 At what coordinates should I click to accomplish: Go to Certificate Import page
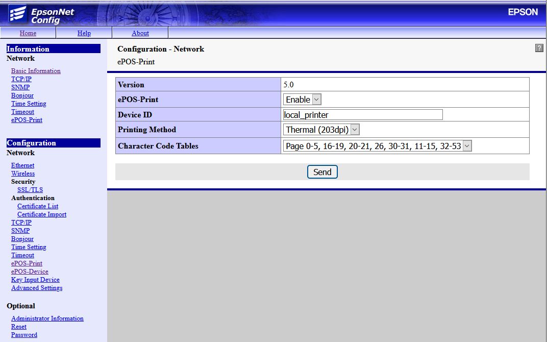click(42, 214)
